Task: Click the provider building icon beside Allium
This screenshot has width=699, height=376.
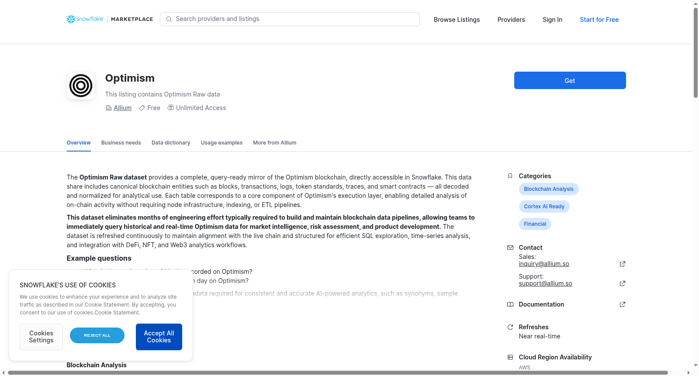Action: tap(109, 108)
